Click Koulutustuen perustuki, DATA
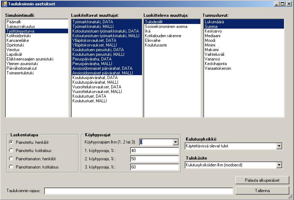The height and width of the screenshot is (200, 294). point(107,50)
